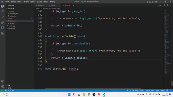Screen dimensions: 173x97
Task: Open Chrome from taskbar
Action: coord(89,94)
